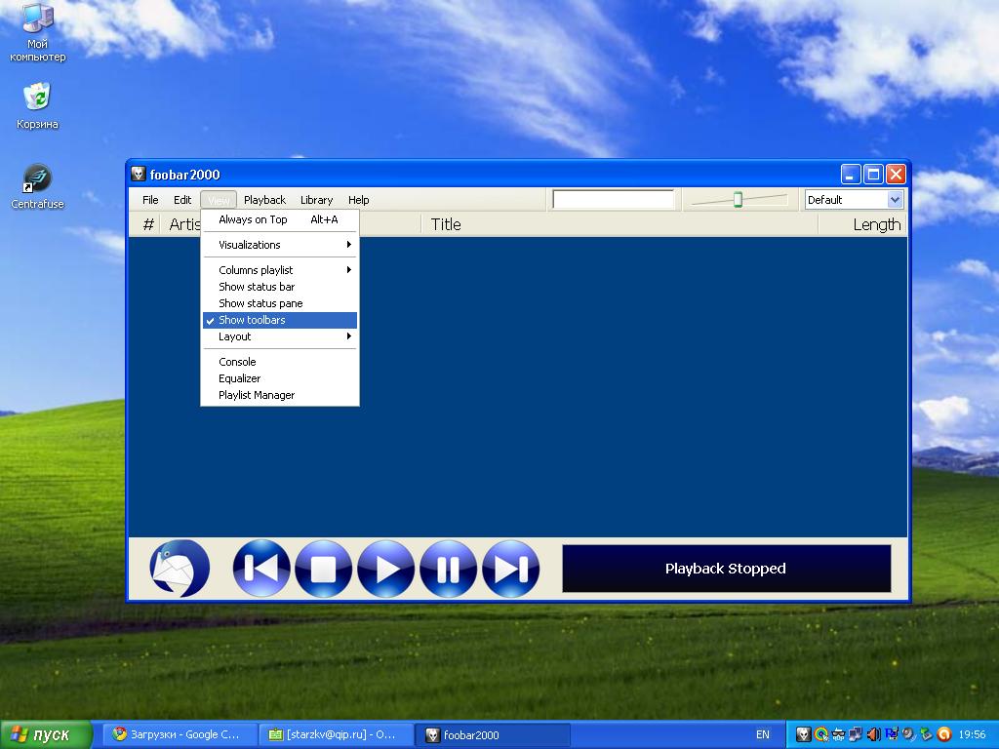Uncheck Show toolbars in View menu

[x=252, y=320]
